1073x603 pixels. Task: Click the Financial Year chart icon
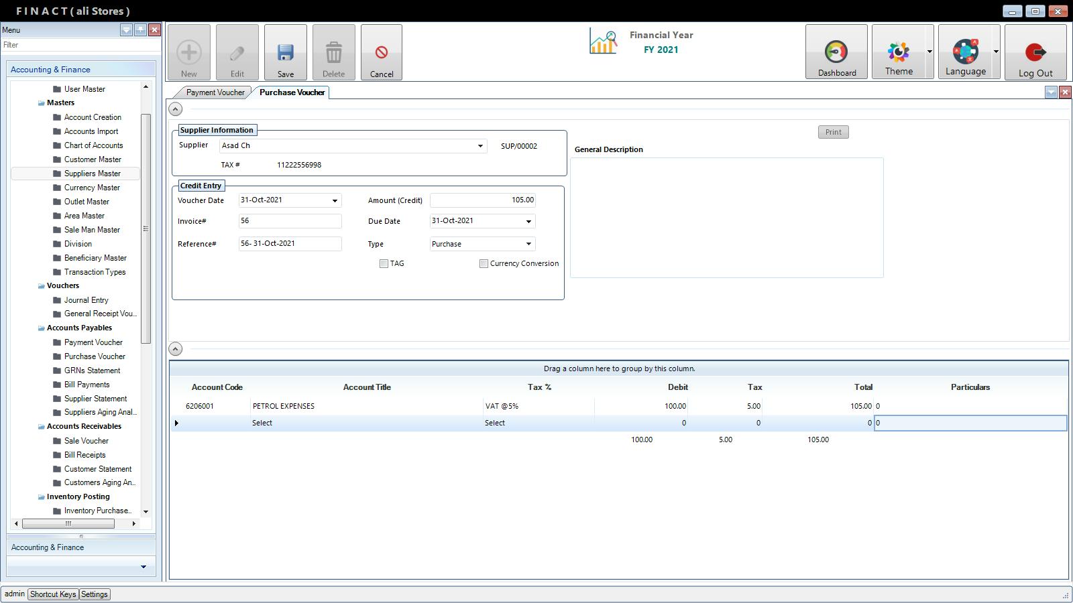click(603, 42)
